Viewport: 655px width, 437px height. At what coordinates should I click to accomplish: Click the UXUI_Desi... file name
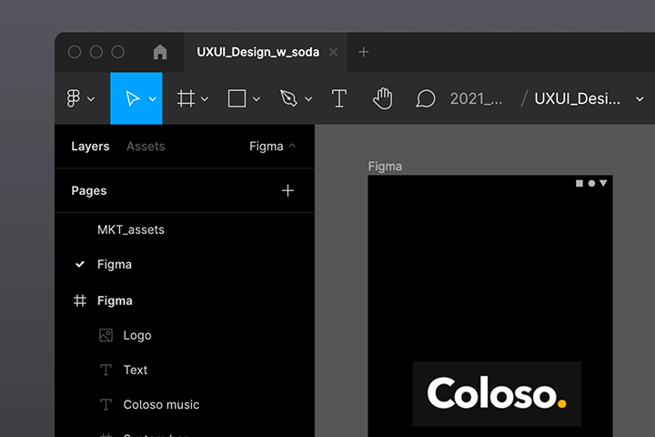[x=578, y=99]
